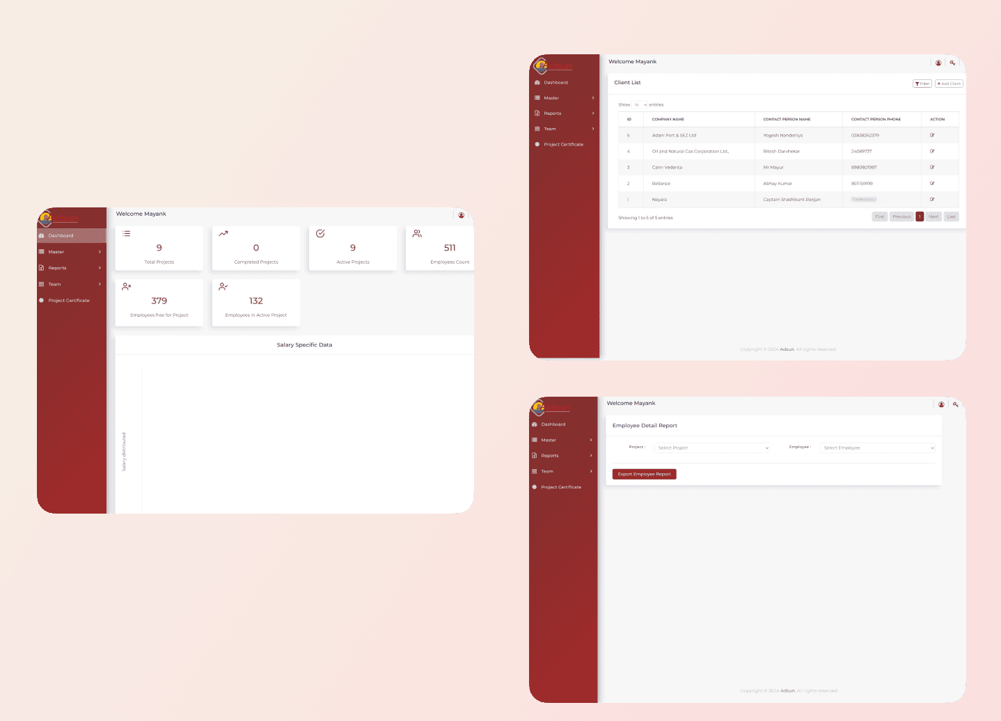
Task: Open the user profile icon in the Employee Detail Report window
Action: tap(941, 404)
